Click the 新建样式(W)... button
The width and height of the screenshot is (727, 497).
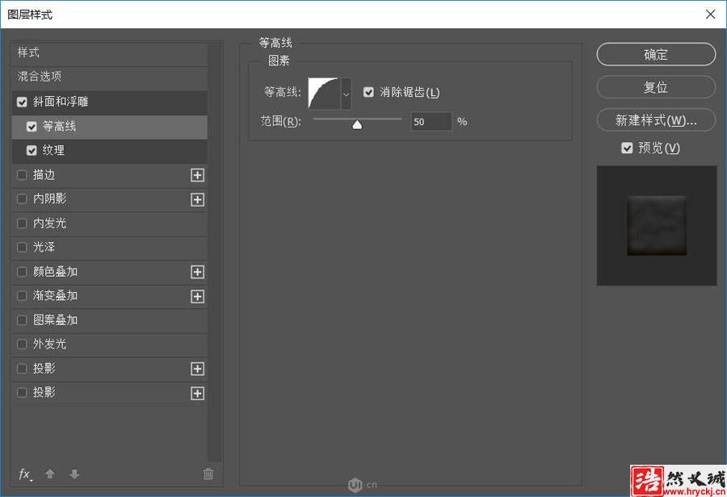pyautogui.click(x=656, y=120)
